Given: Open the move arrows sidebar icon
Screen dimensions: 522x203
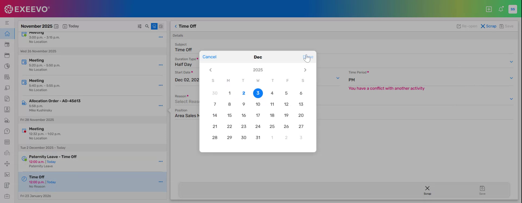Looking at the screenshot, I should (7, 164).
